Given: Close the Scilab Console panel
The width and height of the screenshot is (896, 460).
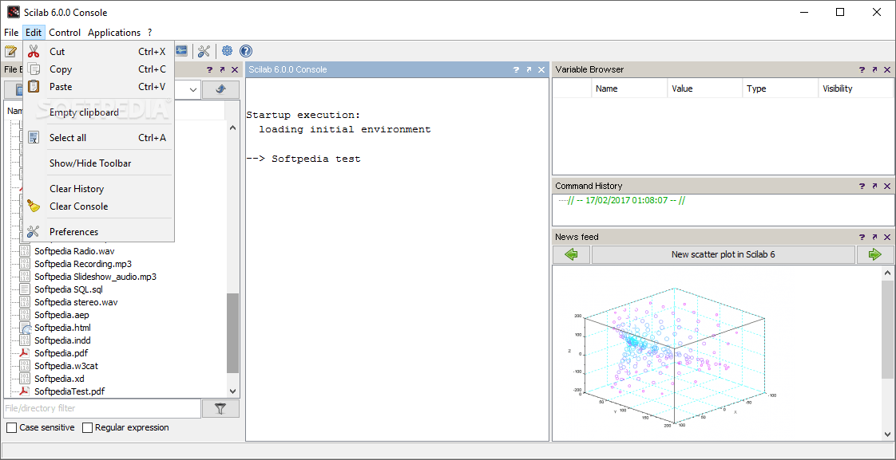Looking at the screenshot, I should pos(541,69).
